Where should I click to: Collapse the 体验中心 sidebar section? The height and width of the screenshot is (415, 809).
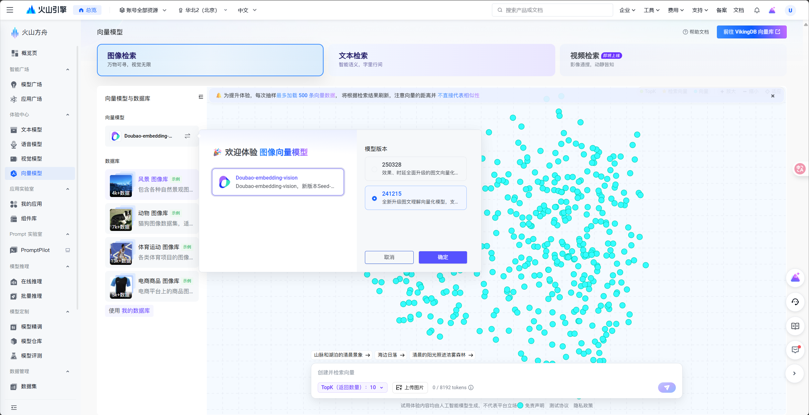[68, 115]
